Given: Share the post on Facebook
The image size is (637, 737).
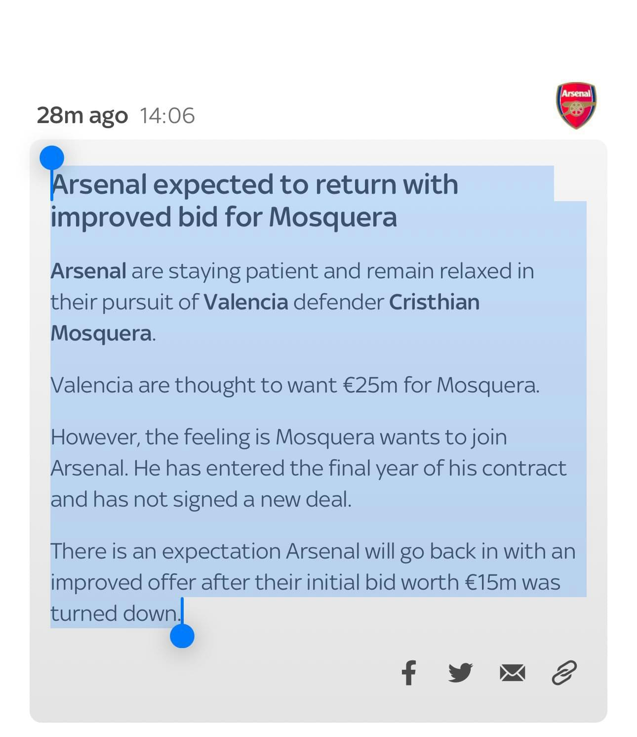Looking at the screenshot, I should pos(408,673).
